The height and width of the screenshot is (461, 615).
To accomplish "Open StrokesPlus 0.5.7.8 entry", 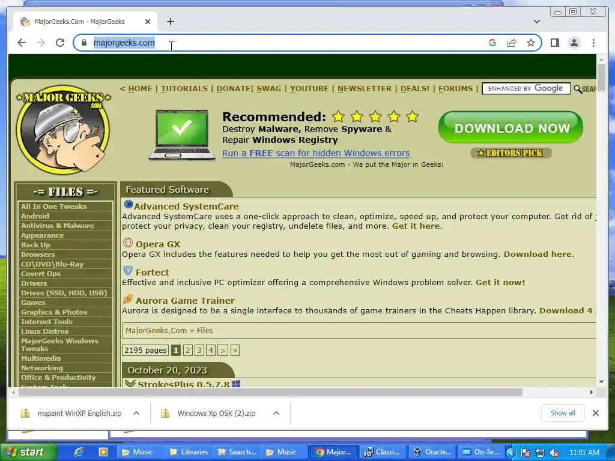I will click(x=184, y=384).
